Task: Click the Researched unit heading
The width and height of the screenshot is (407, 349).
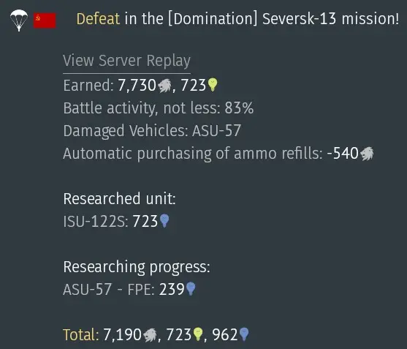Action: pos(119,199)
